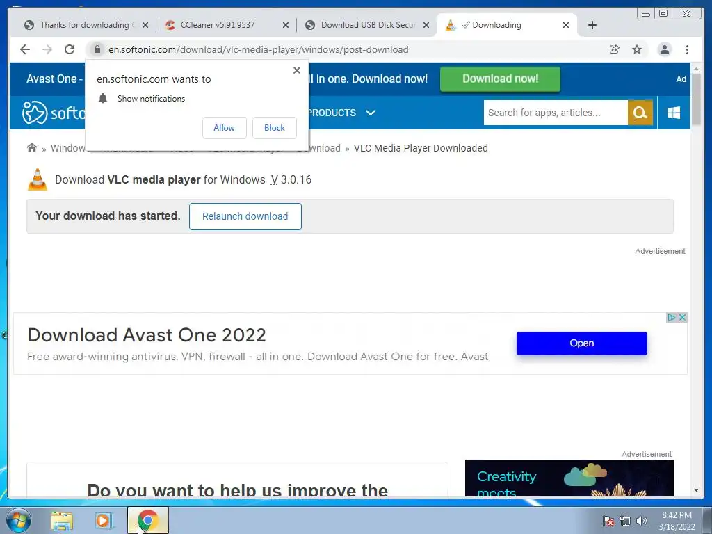The image size is (712, 534).
Task: Close the Downloading tab
Action: pyautogui.click(x=566, y=25)
